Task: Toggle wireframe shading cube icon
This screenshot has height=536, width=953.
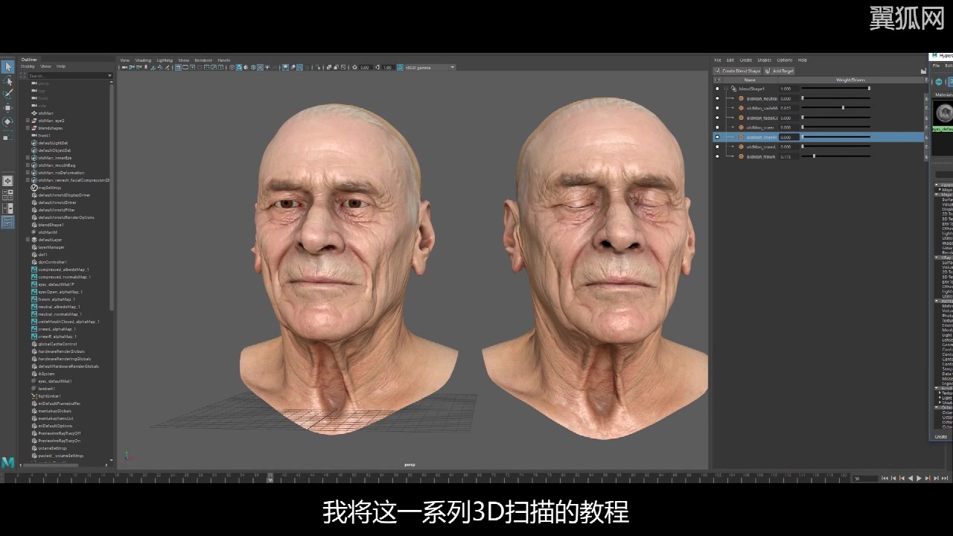Action: tap(232, 67)
